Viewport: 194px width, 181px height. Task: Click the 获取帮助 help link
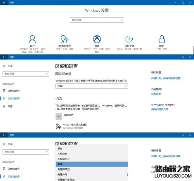click(x=156, y=94)
